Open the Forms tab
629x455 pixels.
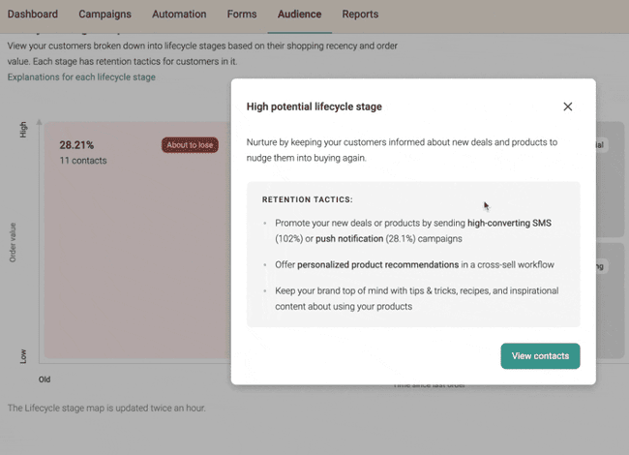[x=242, y=15]
